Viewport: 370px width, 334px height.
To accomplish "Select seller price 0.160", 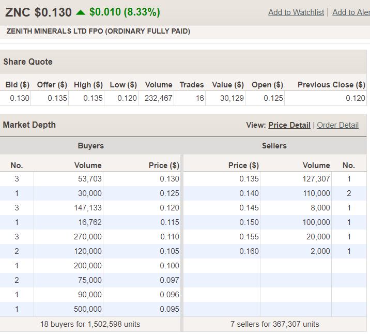I will click(249, 251).
